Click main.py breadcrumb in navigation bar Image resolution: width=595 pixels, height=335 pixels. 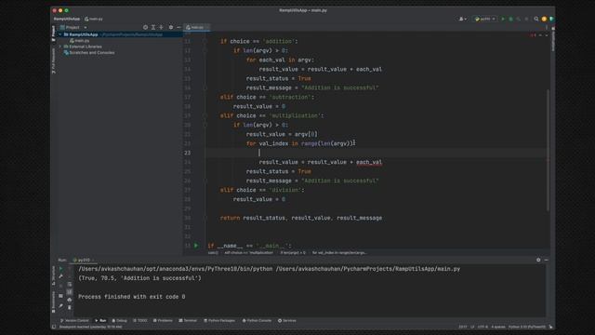click(x=94, y=19)
